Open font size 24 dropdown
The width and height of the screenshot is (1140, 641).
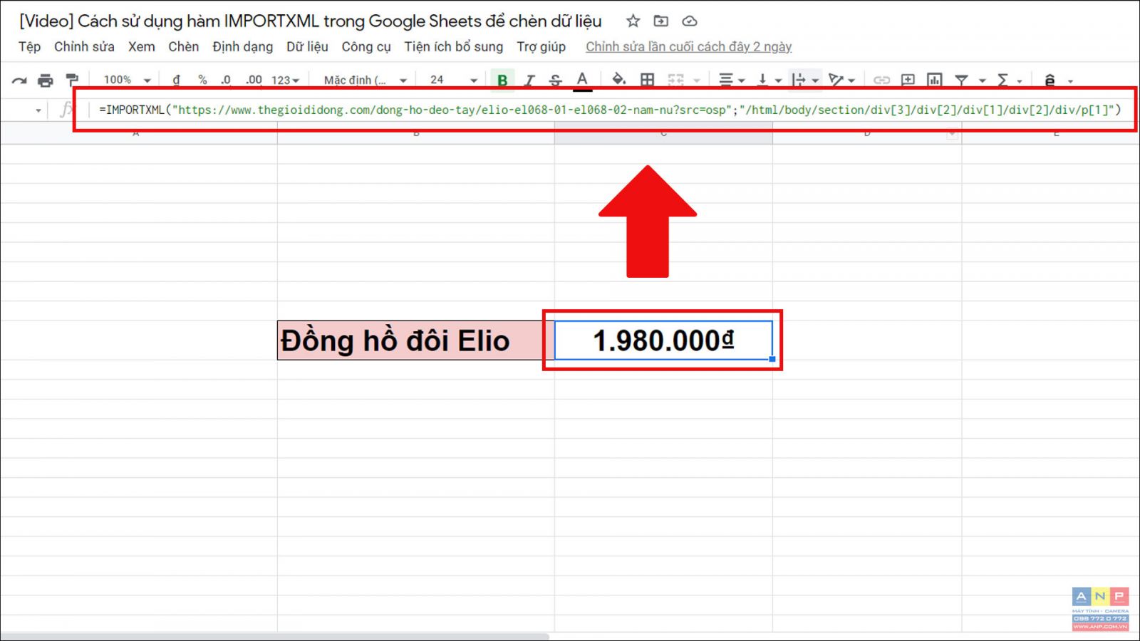coord(453,80)
